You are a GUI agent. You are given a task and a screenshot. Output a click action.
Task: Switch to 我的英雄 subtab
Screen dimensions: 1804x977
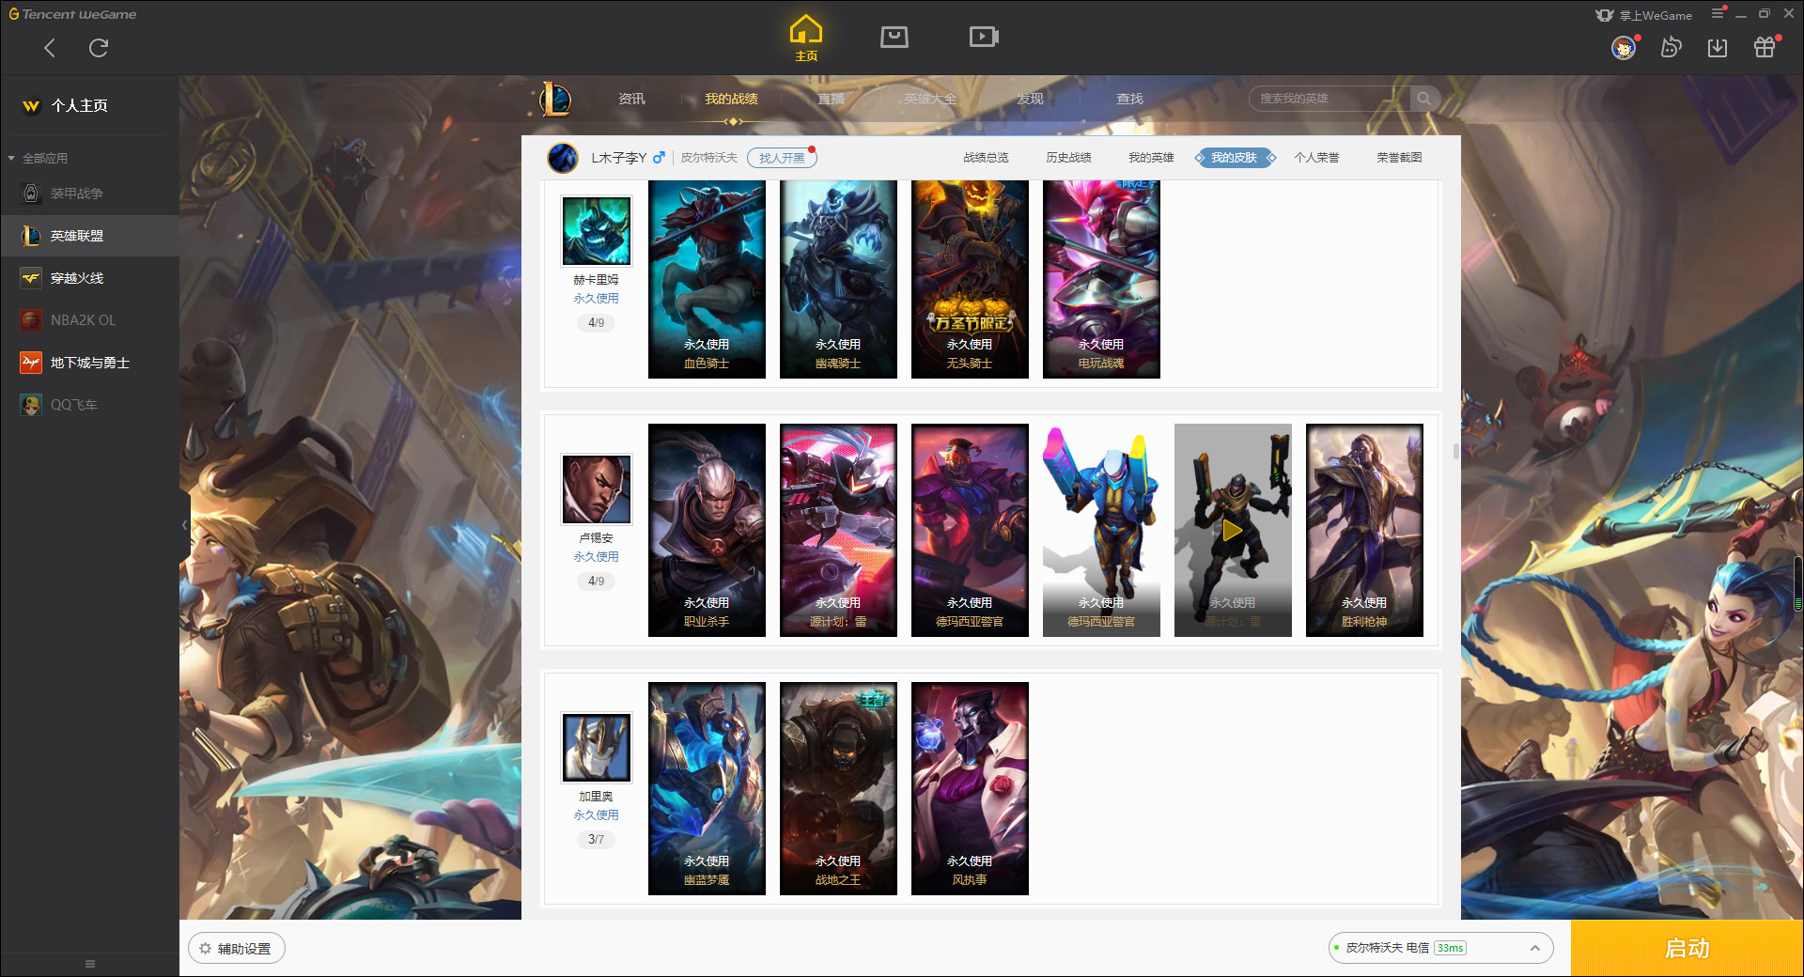point(1151,158)
